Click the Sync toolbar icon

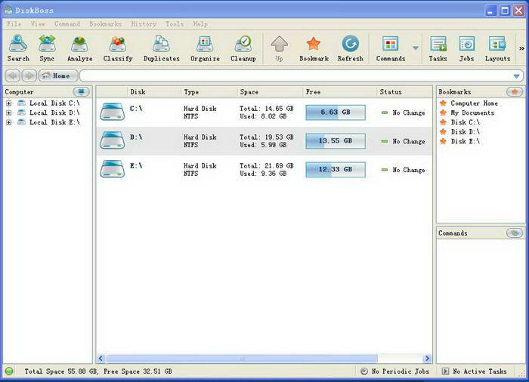[47, 48]
